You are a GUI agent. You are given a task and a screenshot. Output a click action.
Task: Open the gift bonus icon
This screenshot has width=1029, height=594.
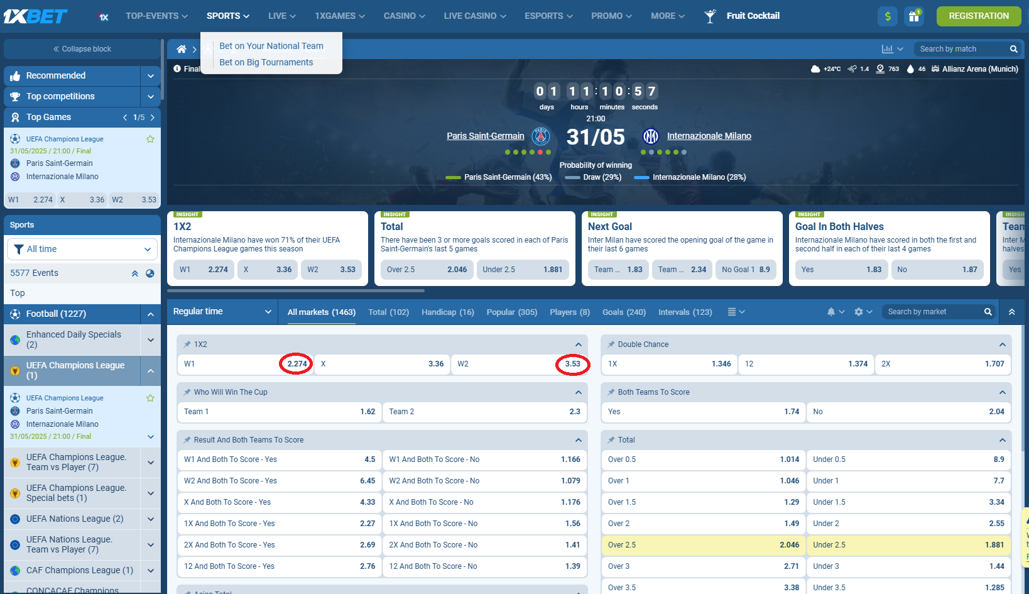(x=914, y=16)
